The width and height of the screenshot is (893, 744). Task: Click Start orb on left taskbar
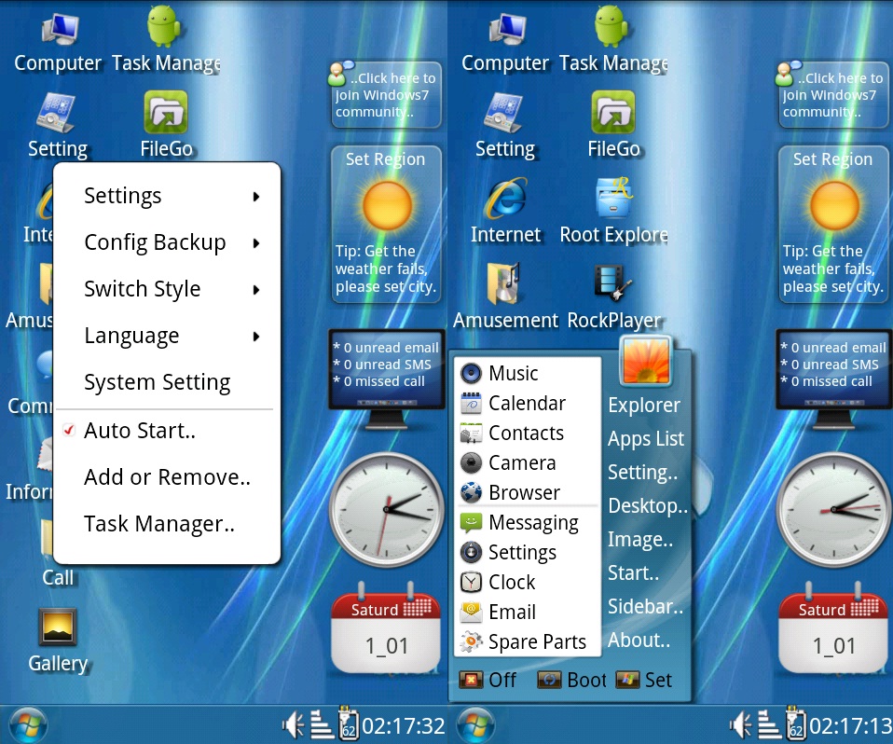(29, 725)
